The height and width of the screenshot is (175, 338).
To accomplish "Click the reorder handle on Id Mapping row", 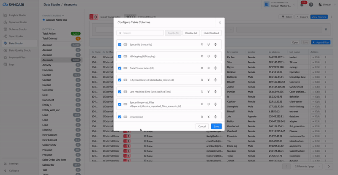I will [215, 56].
